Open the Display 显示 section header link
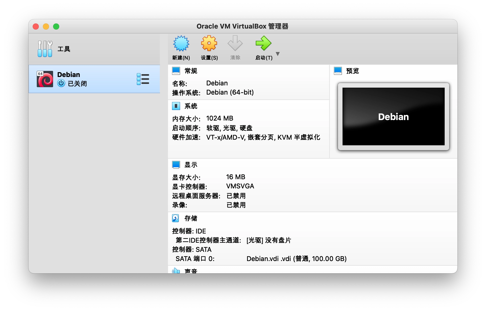486x311 pixels. point(191,165)
